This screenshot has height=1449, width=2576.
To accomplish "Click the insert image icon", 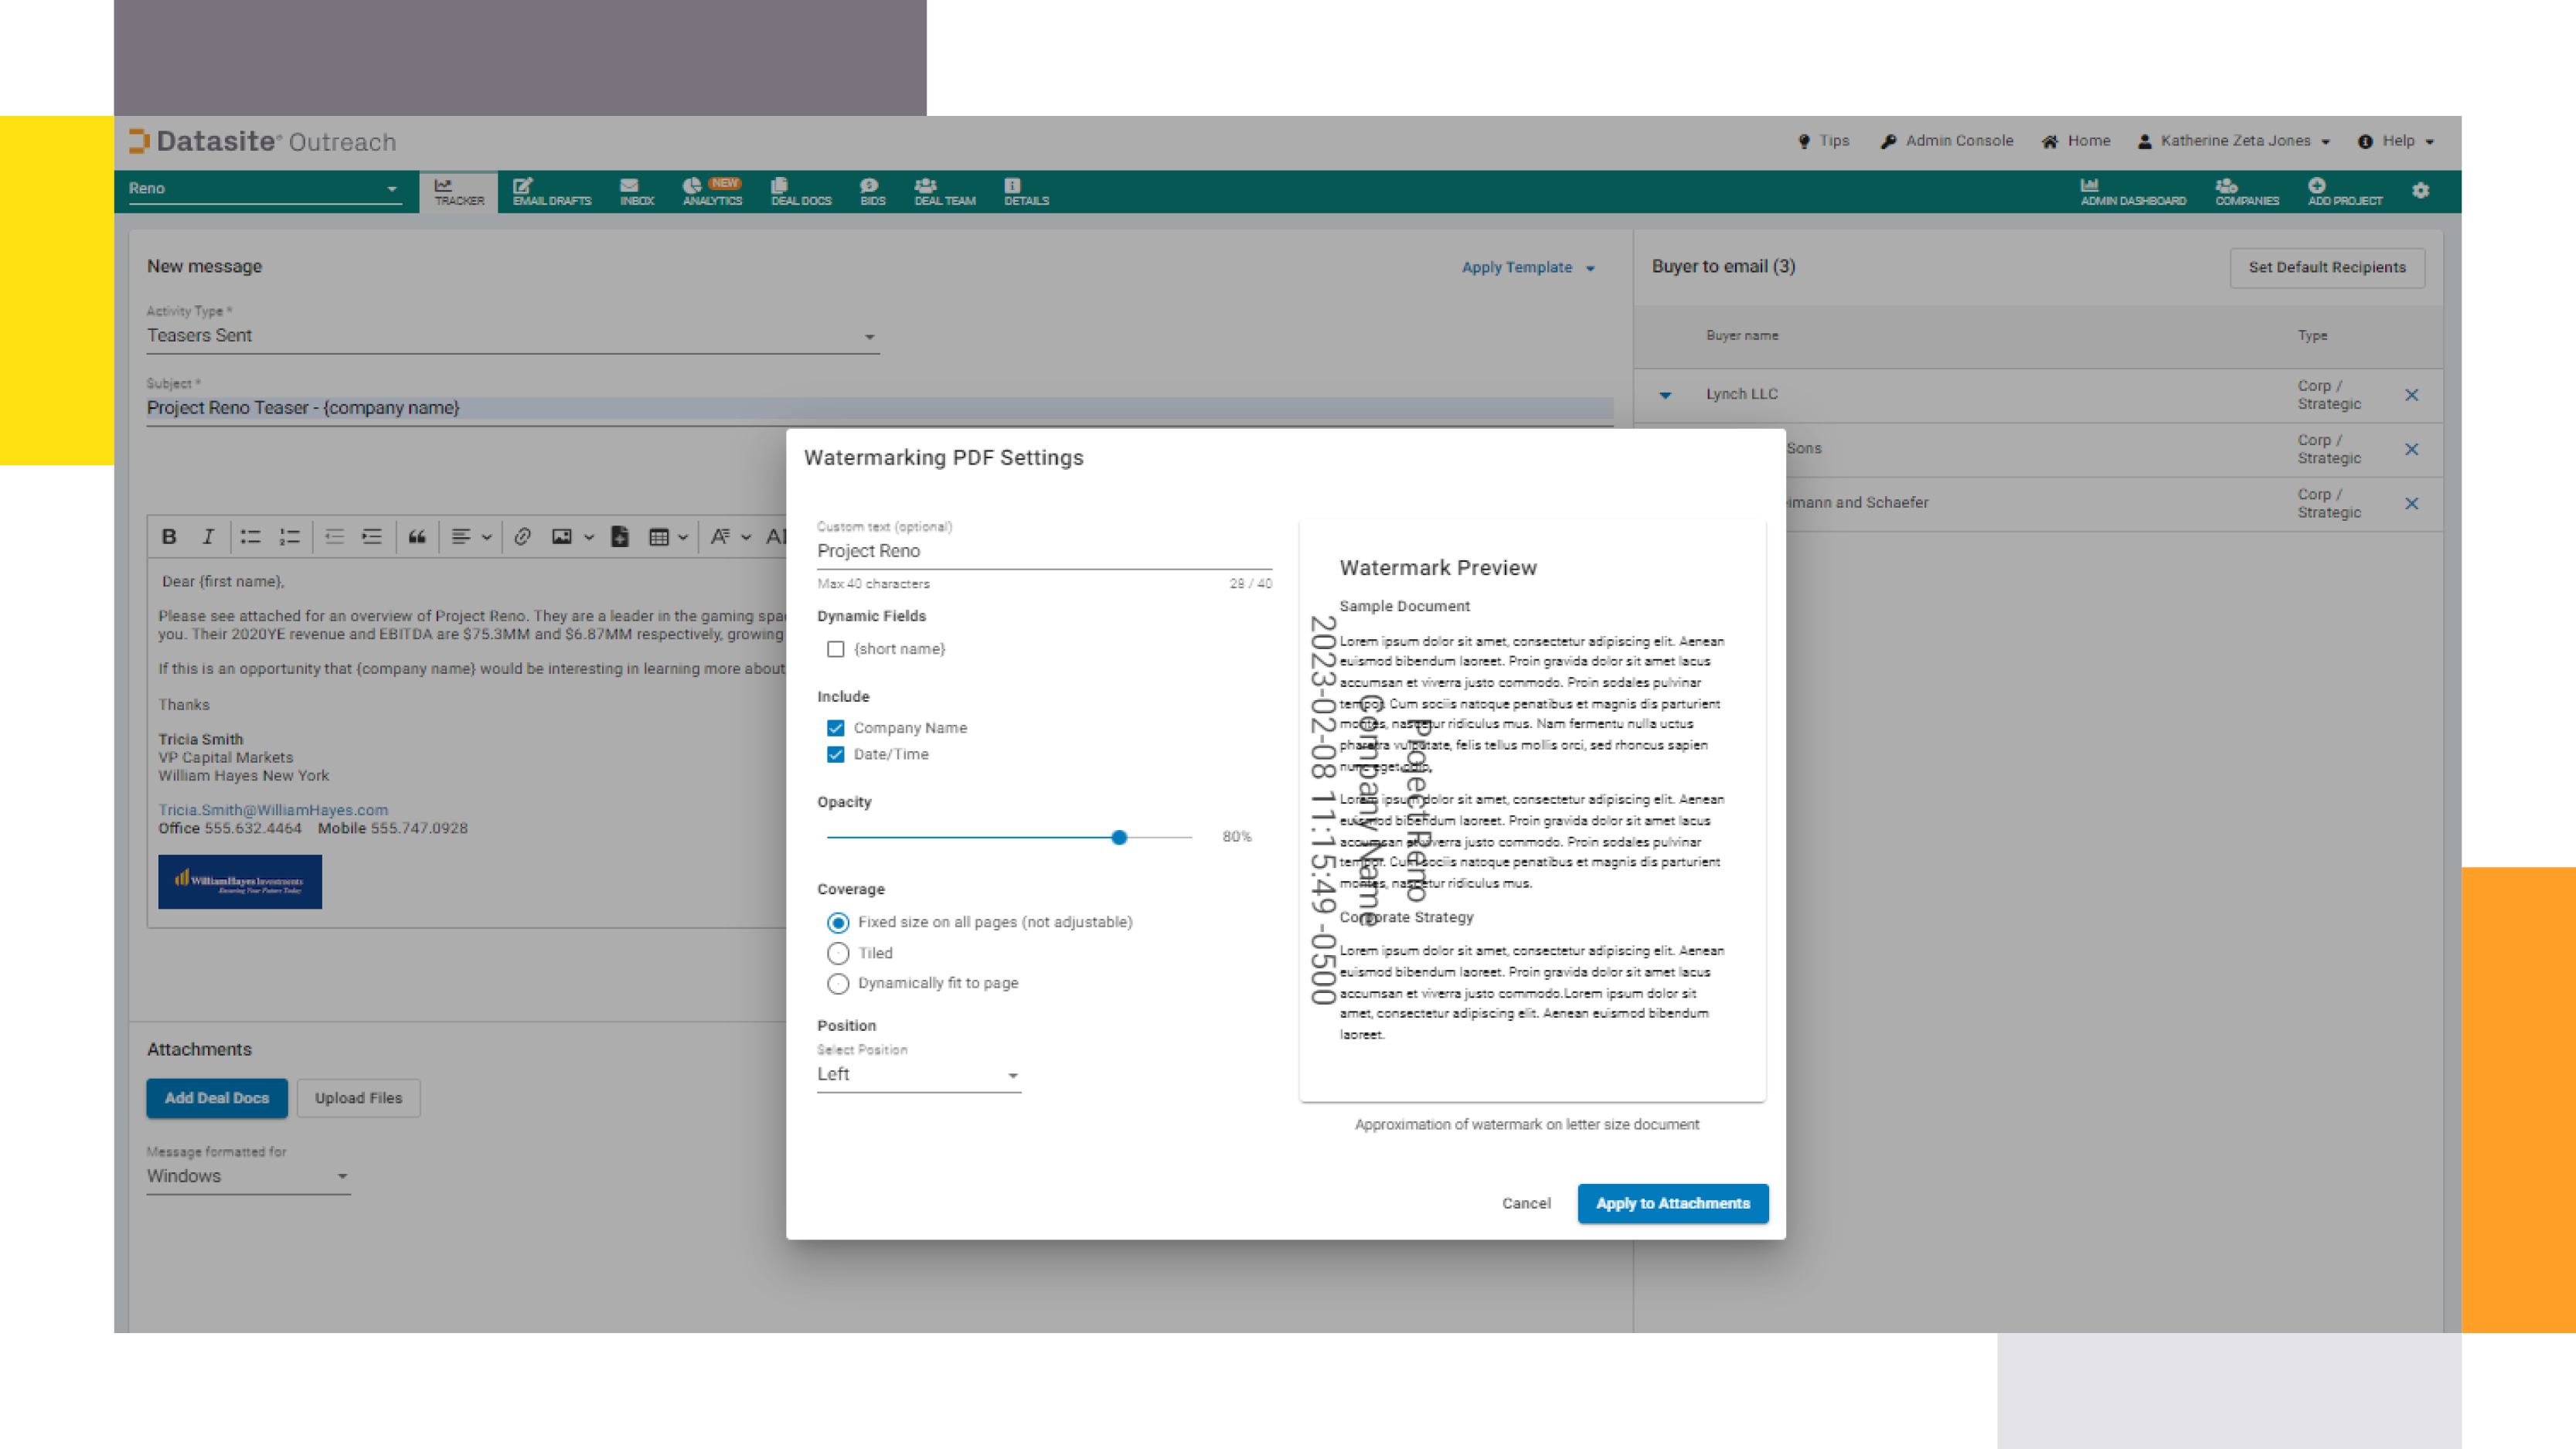I will (x=562, y=537).
